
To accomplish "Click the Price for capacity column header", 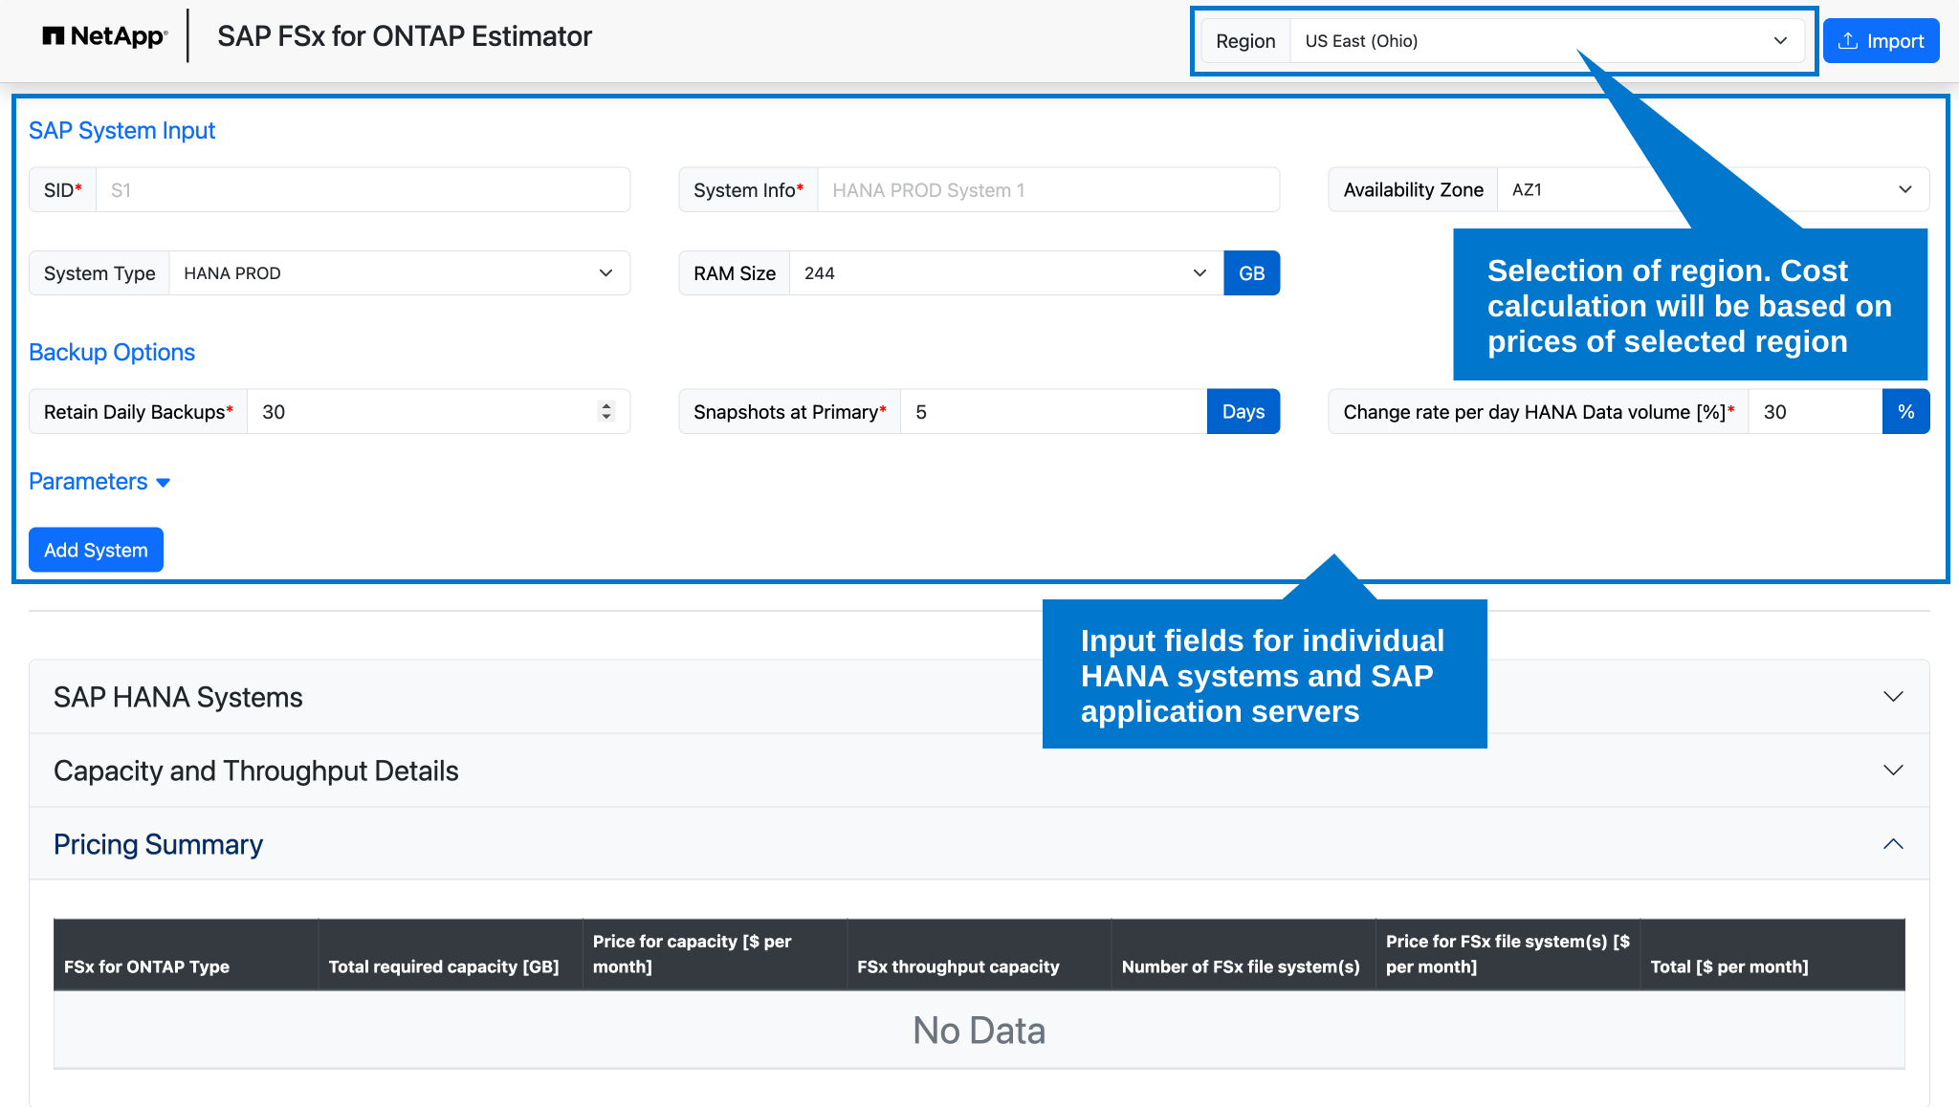I will pyautogui.click(x=715, y=954).
